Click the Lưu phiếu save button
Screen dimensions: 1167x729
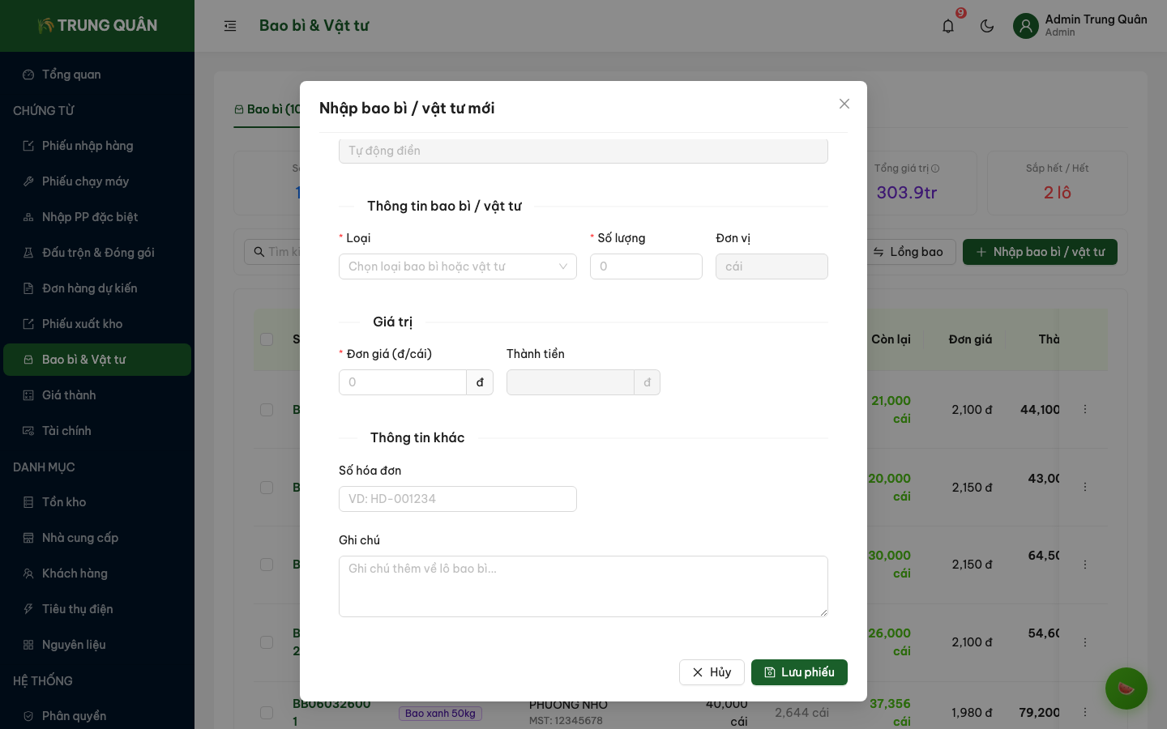coord(799,672)
